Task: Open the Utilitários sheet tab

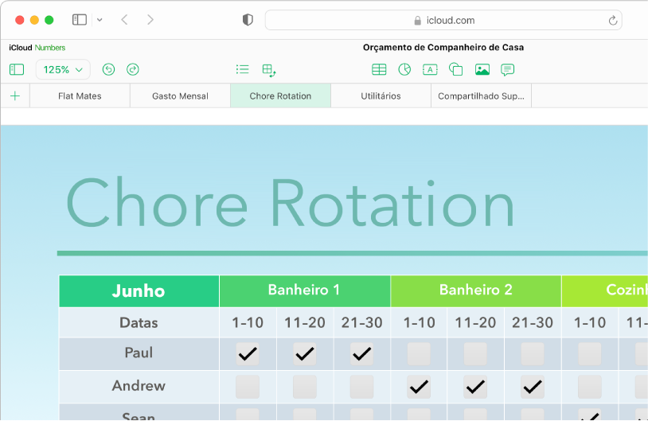Action: pos(381,96)
